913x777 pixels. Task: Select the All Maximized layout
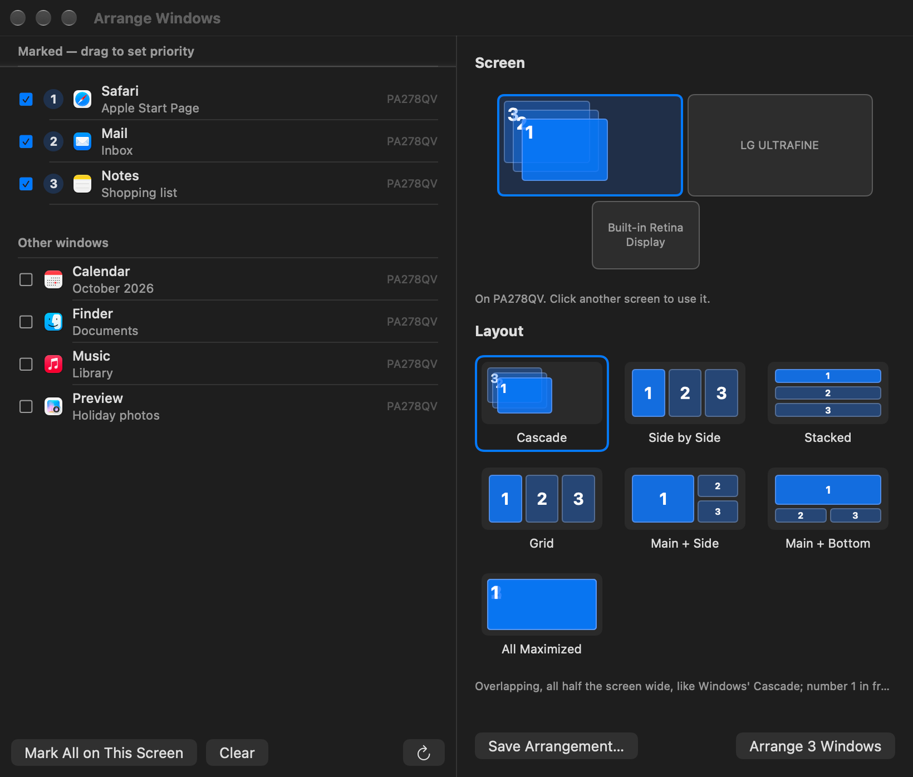(x=542, y=615)
